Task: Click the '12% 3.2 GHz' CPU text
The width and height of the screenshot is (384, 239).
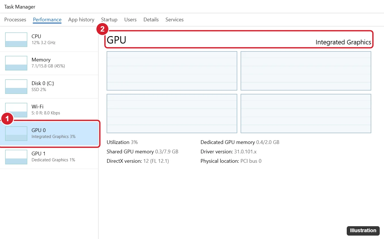Action: [44, 43]
